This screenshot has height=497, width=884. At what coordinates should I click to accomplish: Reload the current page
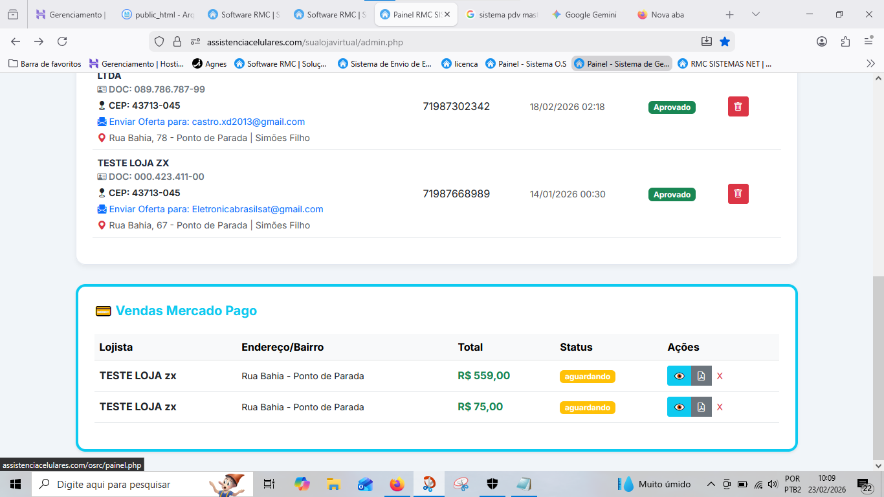click(x=62, y=41)
